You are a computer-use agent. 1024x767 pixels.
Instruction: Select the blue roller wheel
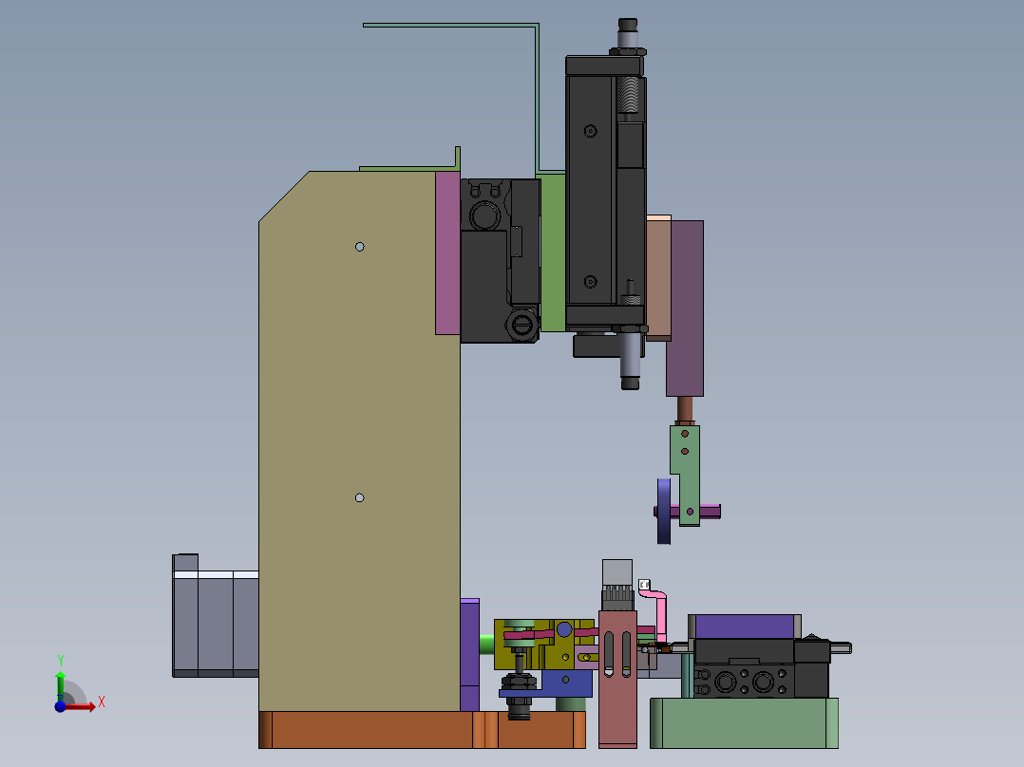(x=663, y=511)
